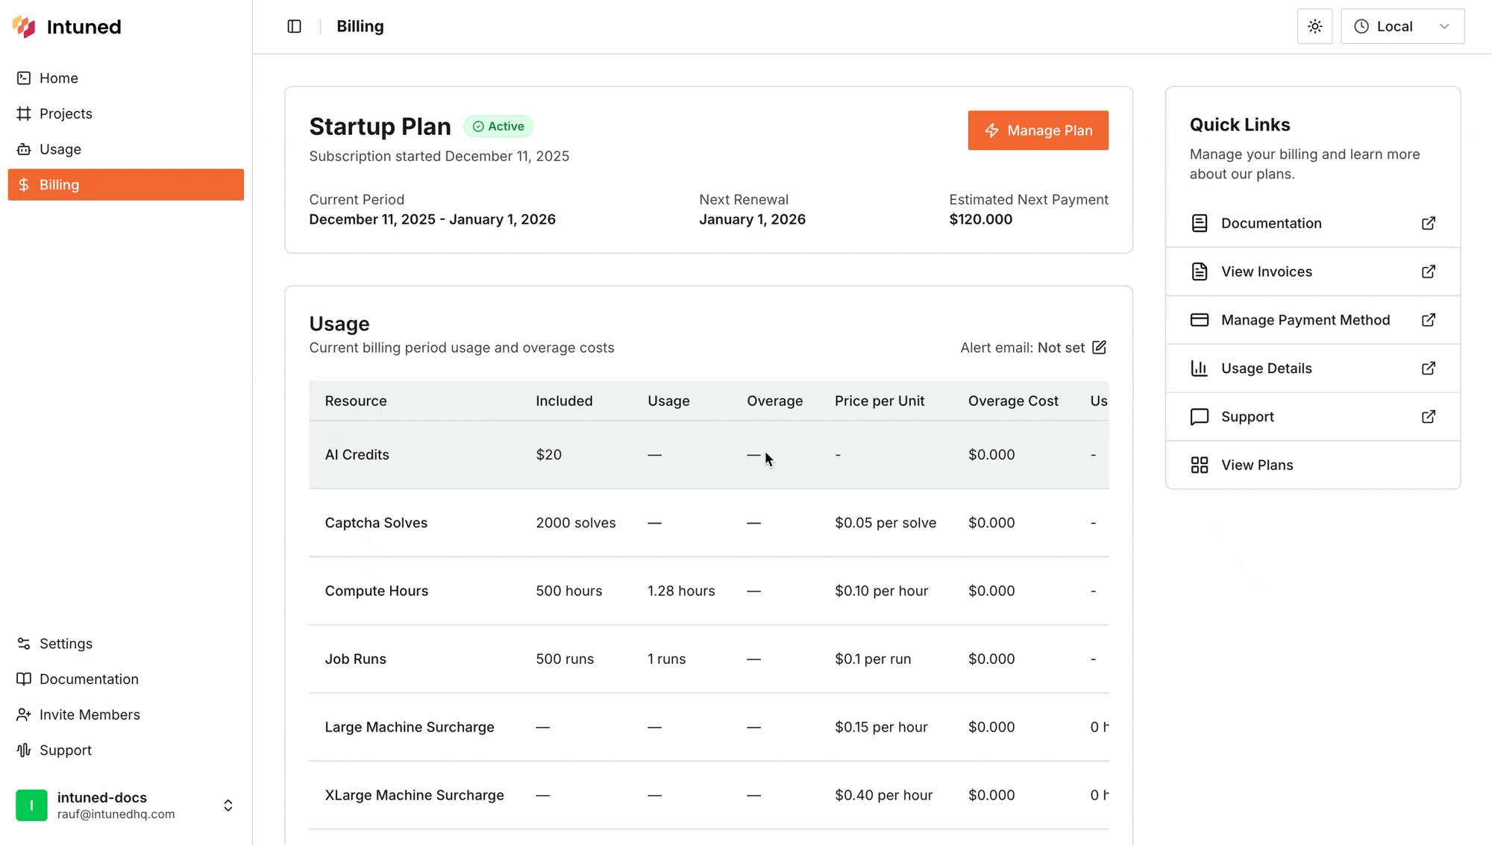Open the Usage sidebar item
Screen dimensions: 1492x845
[x=60, y=149]
